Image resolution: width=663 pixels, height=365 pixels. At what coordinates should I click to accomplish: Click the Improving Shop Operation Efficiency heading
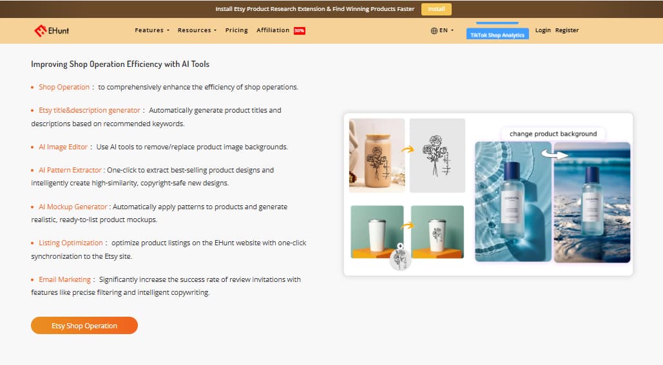coord(120,64)
